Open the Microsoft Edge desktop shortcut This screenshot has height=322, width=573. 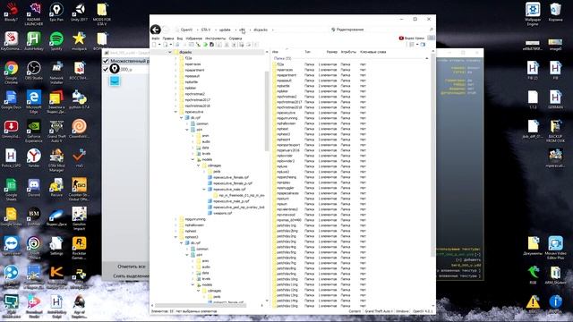click(x=34, y=101)
